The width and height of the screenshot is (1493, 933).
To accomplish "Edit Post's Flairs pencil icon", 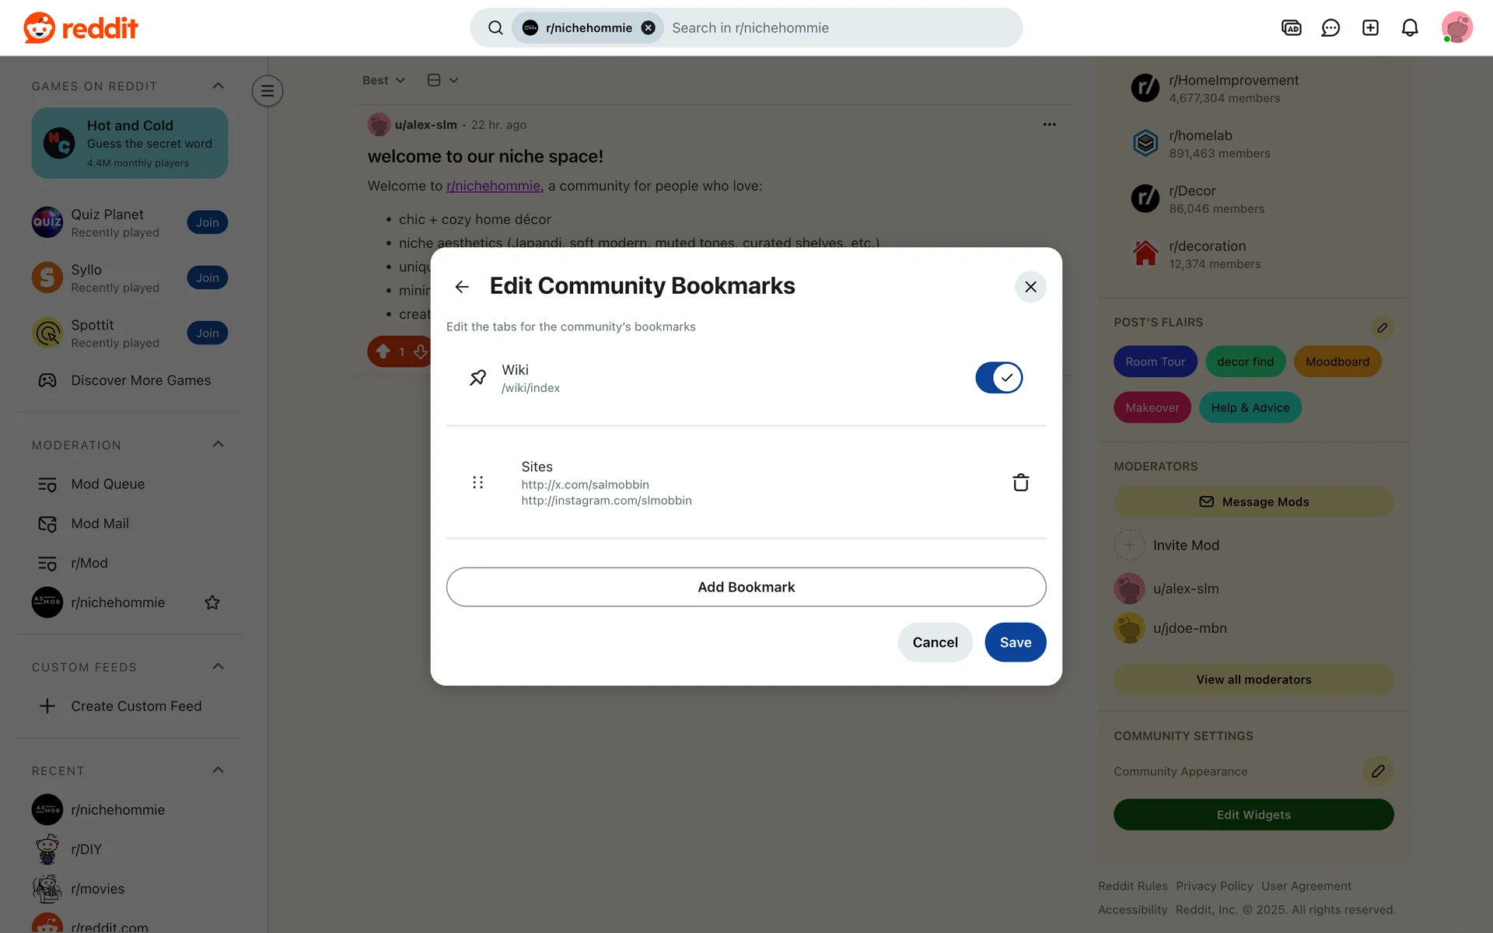I will pyautogui.click(x=1382, y=328).
